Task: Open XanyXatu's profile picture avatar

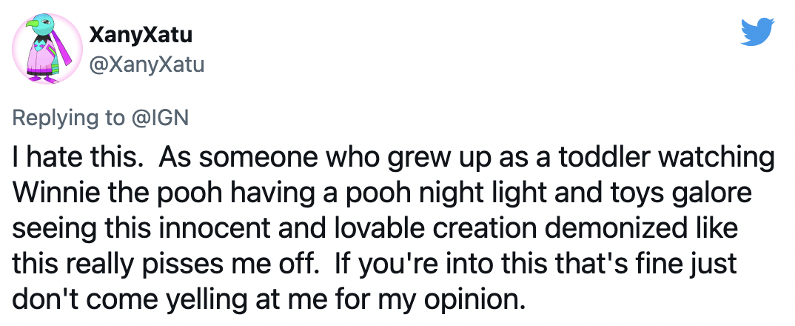Action: pos(47,49)
